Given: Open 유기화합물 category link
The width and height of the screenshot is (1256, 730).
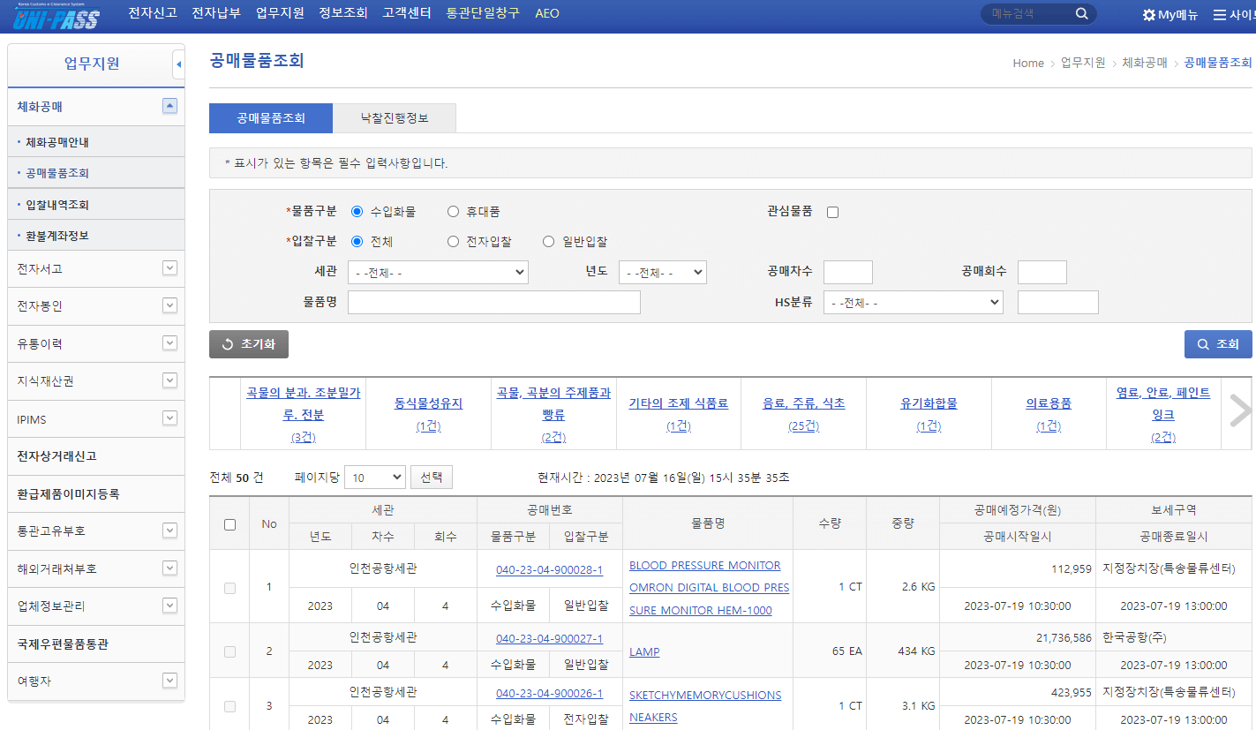Looking at the screenshot, I should pos(929,403).
